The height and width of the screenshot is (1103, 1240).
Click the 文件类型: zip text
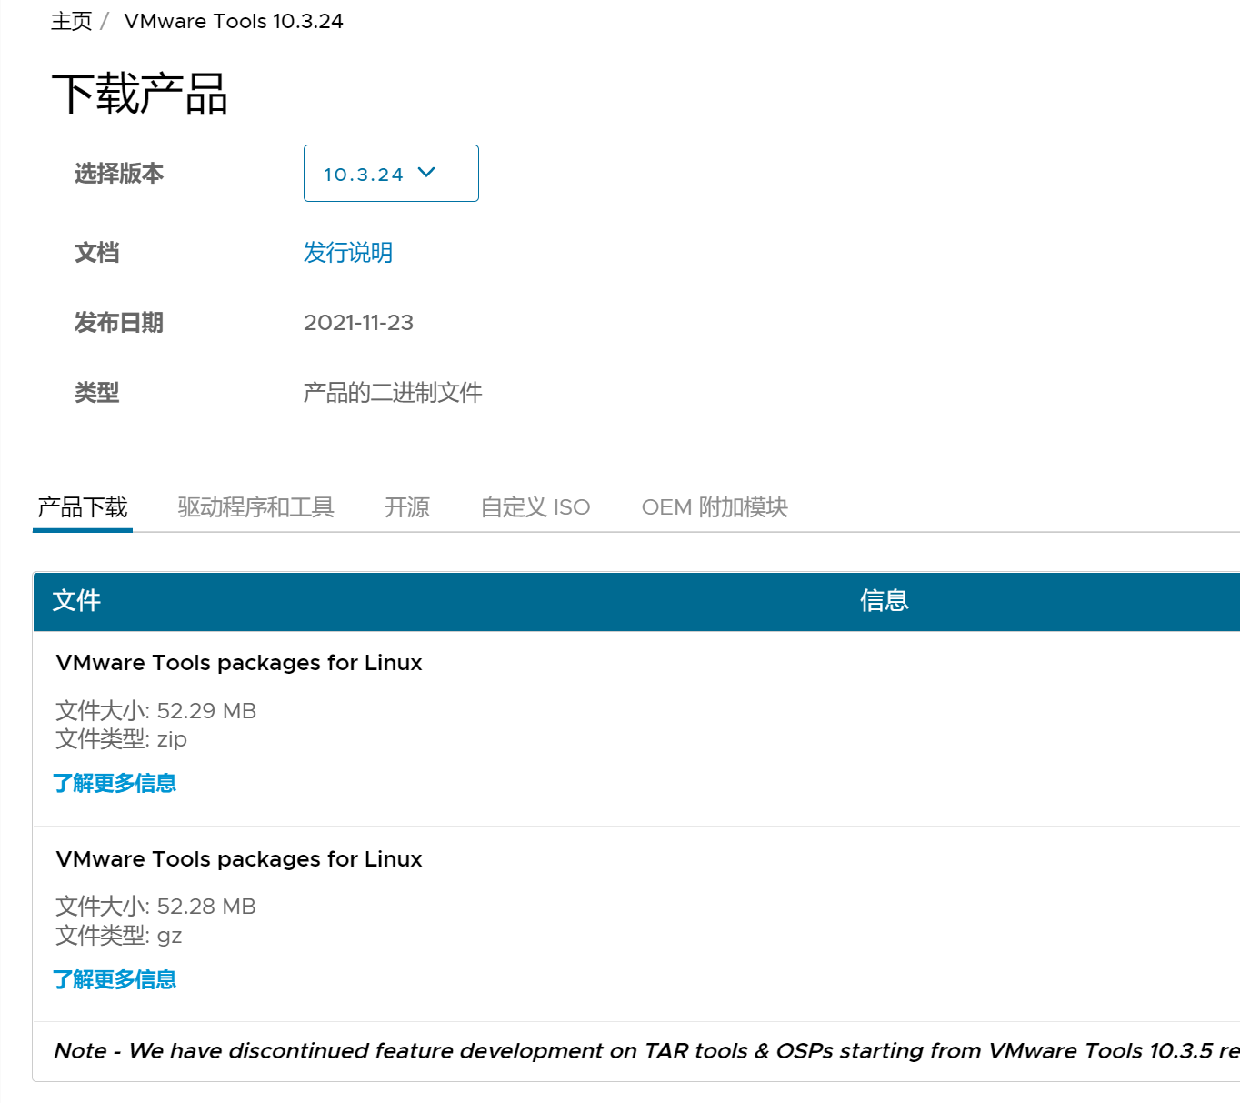(x=121, y=739)
